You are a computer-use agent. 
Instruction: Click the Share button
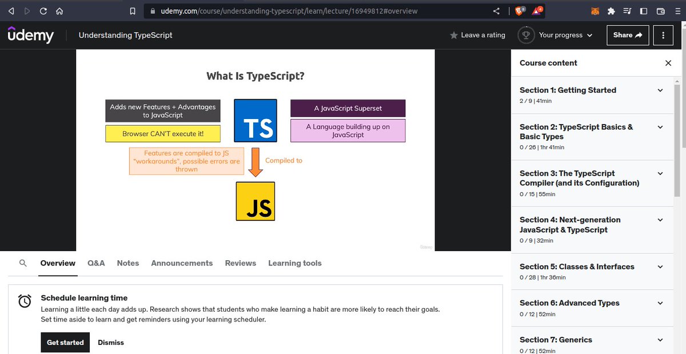(628, 35)
